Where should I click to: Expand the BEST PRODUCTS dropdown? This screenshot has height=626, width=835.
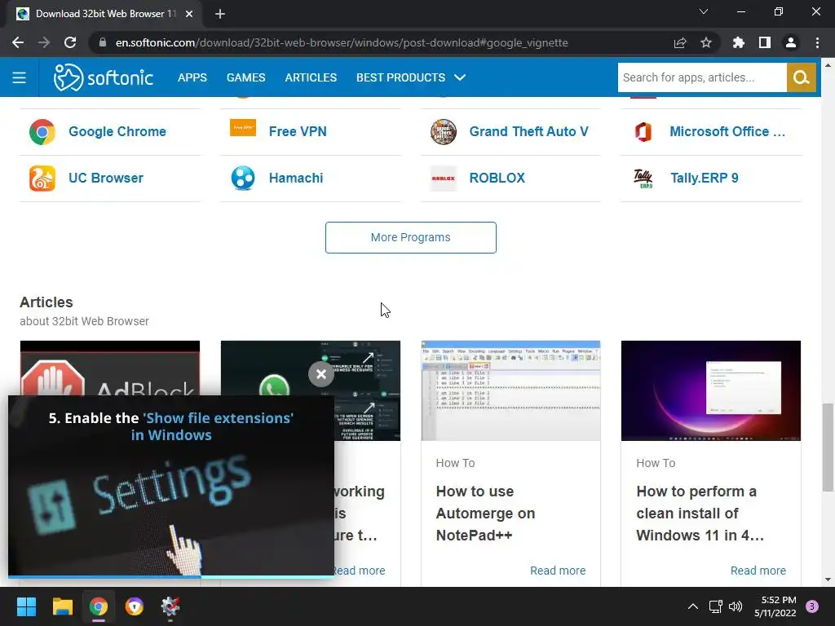tap(411, 77)
